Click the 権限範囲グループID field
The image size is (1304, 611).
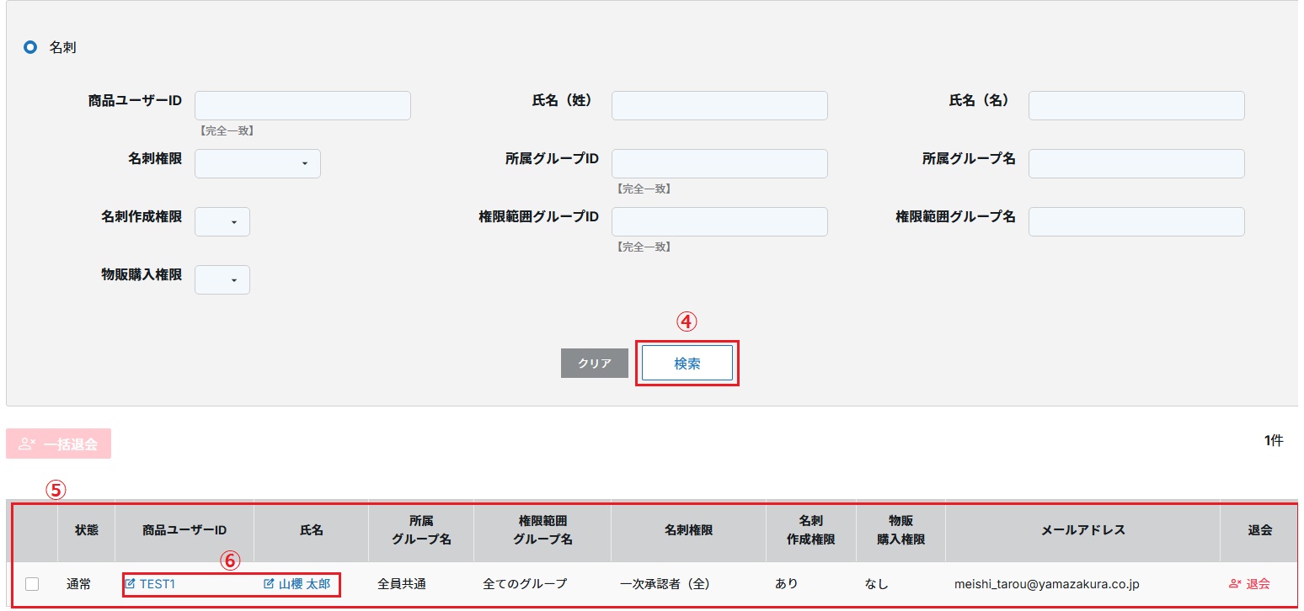pyautogui.click(x=719, y=221)
